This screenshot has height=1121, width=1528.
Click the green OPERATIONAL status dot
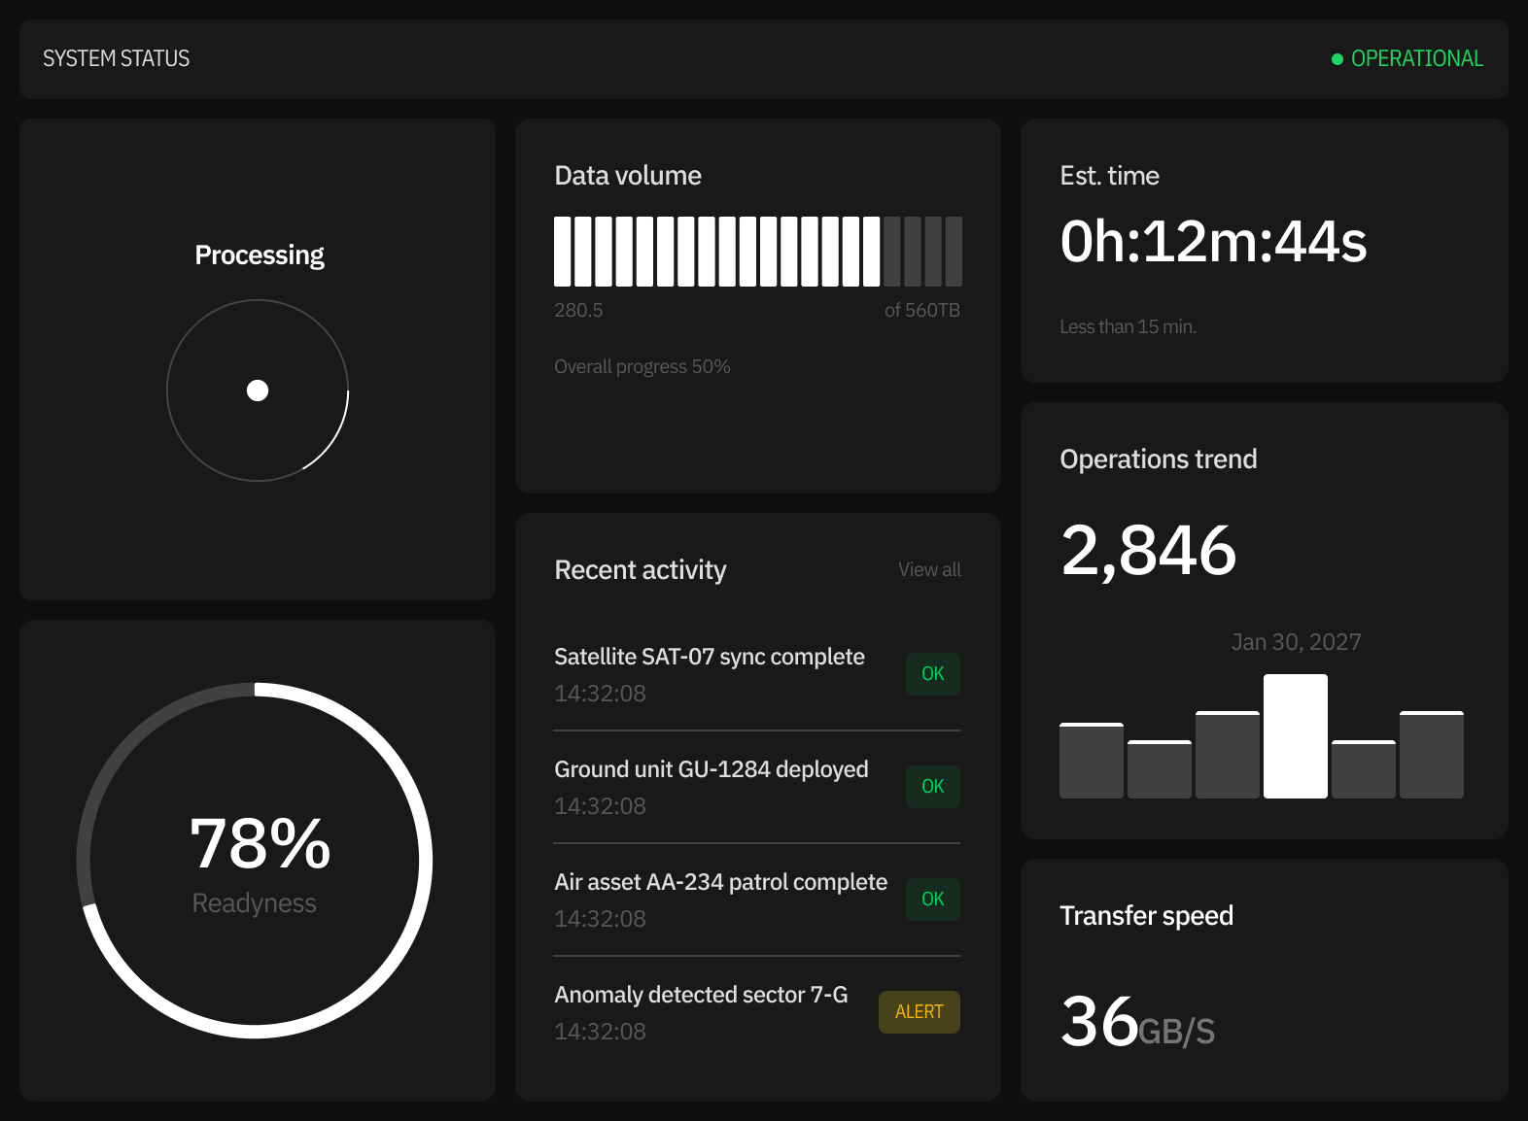point(1337,59)
